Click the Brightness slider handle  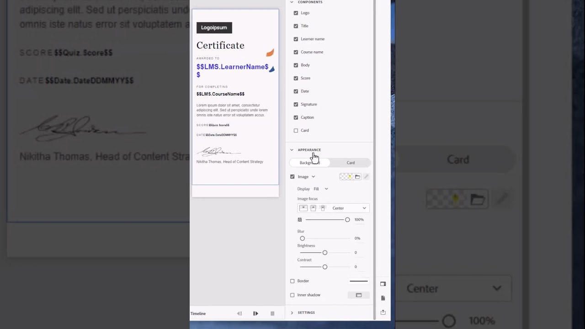pyautogui.click(x=325, y=253)
